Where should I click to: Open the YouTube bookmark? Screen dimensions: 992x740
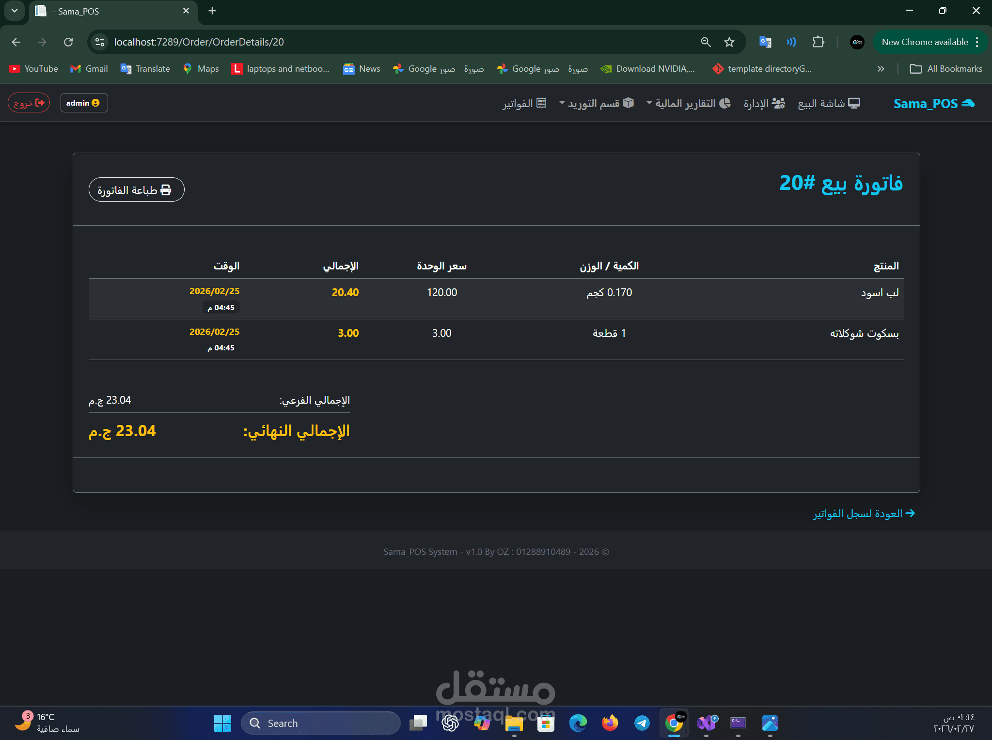[33, 69]
